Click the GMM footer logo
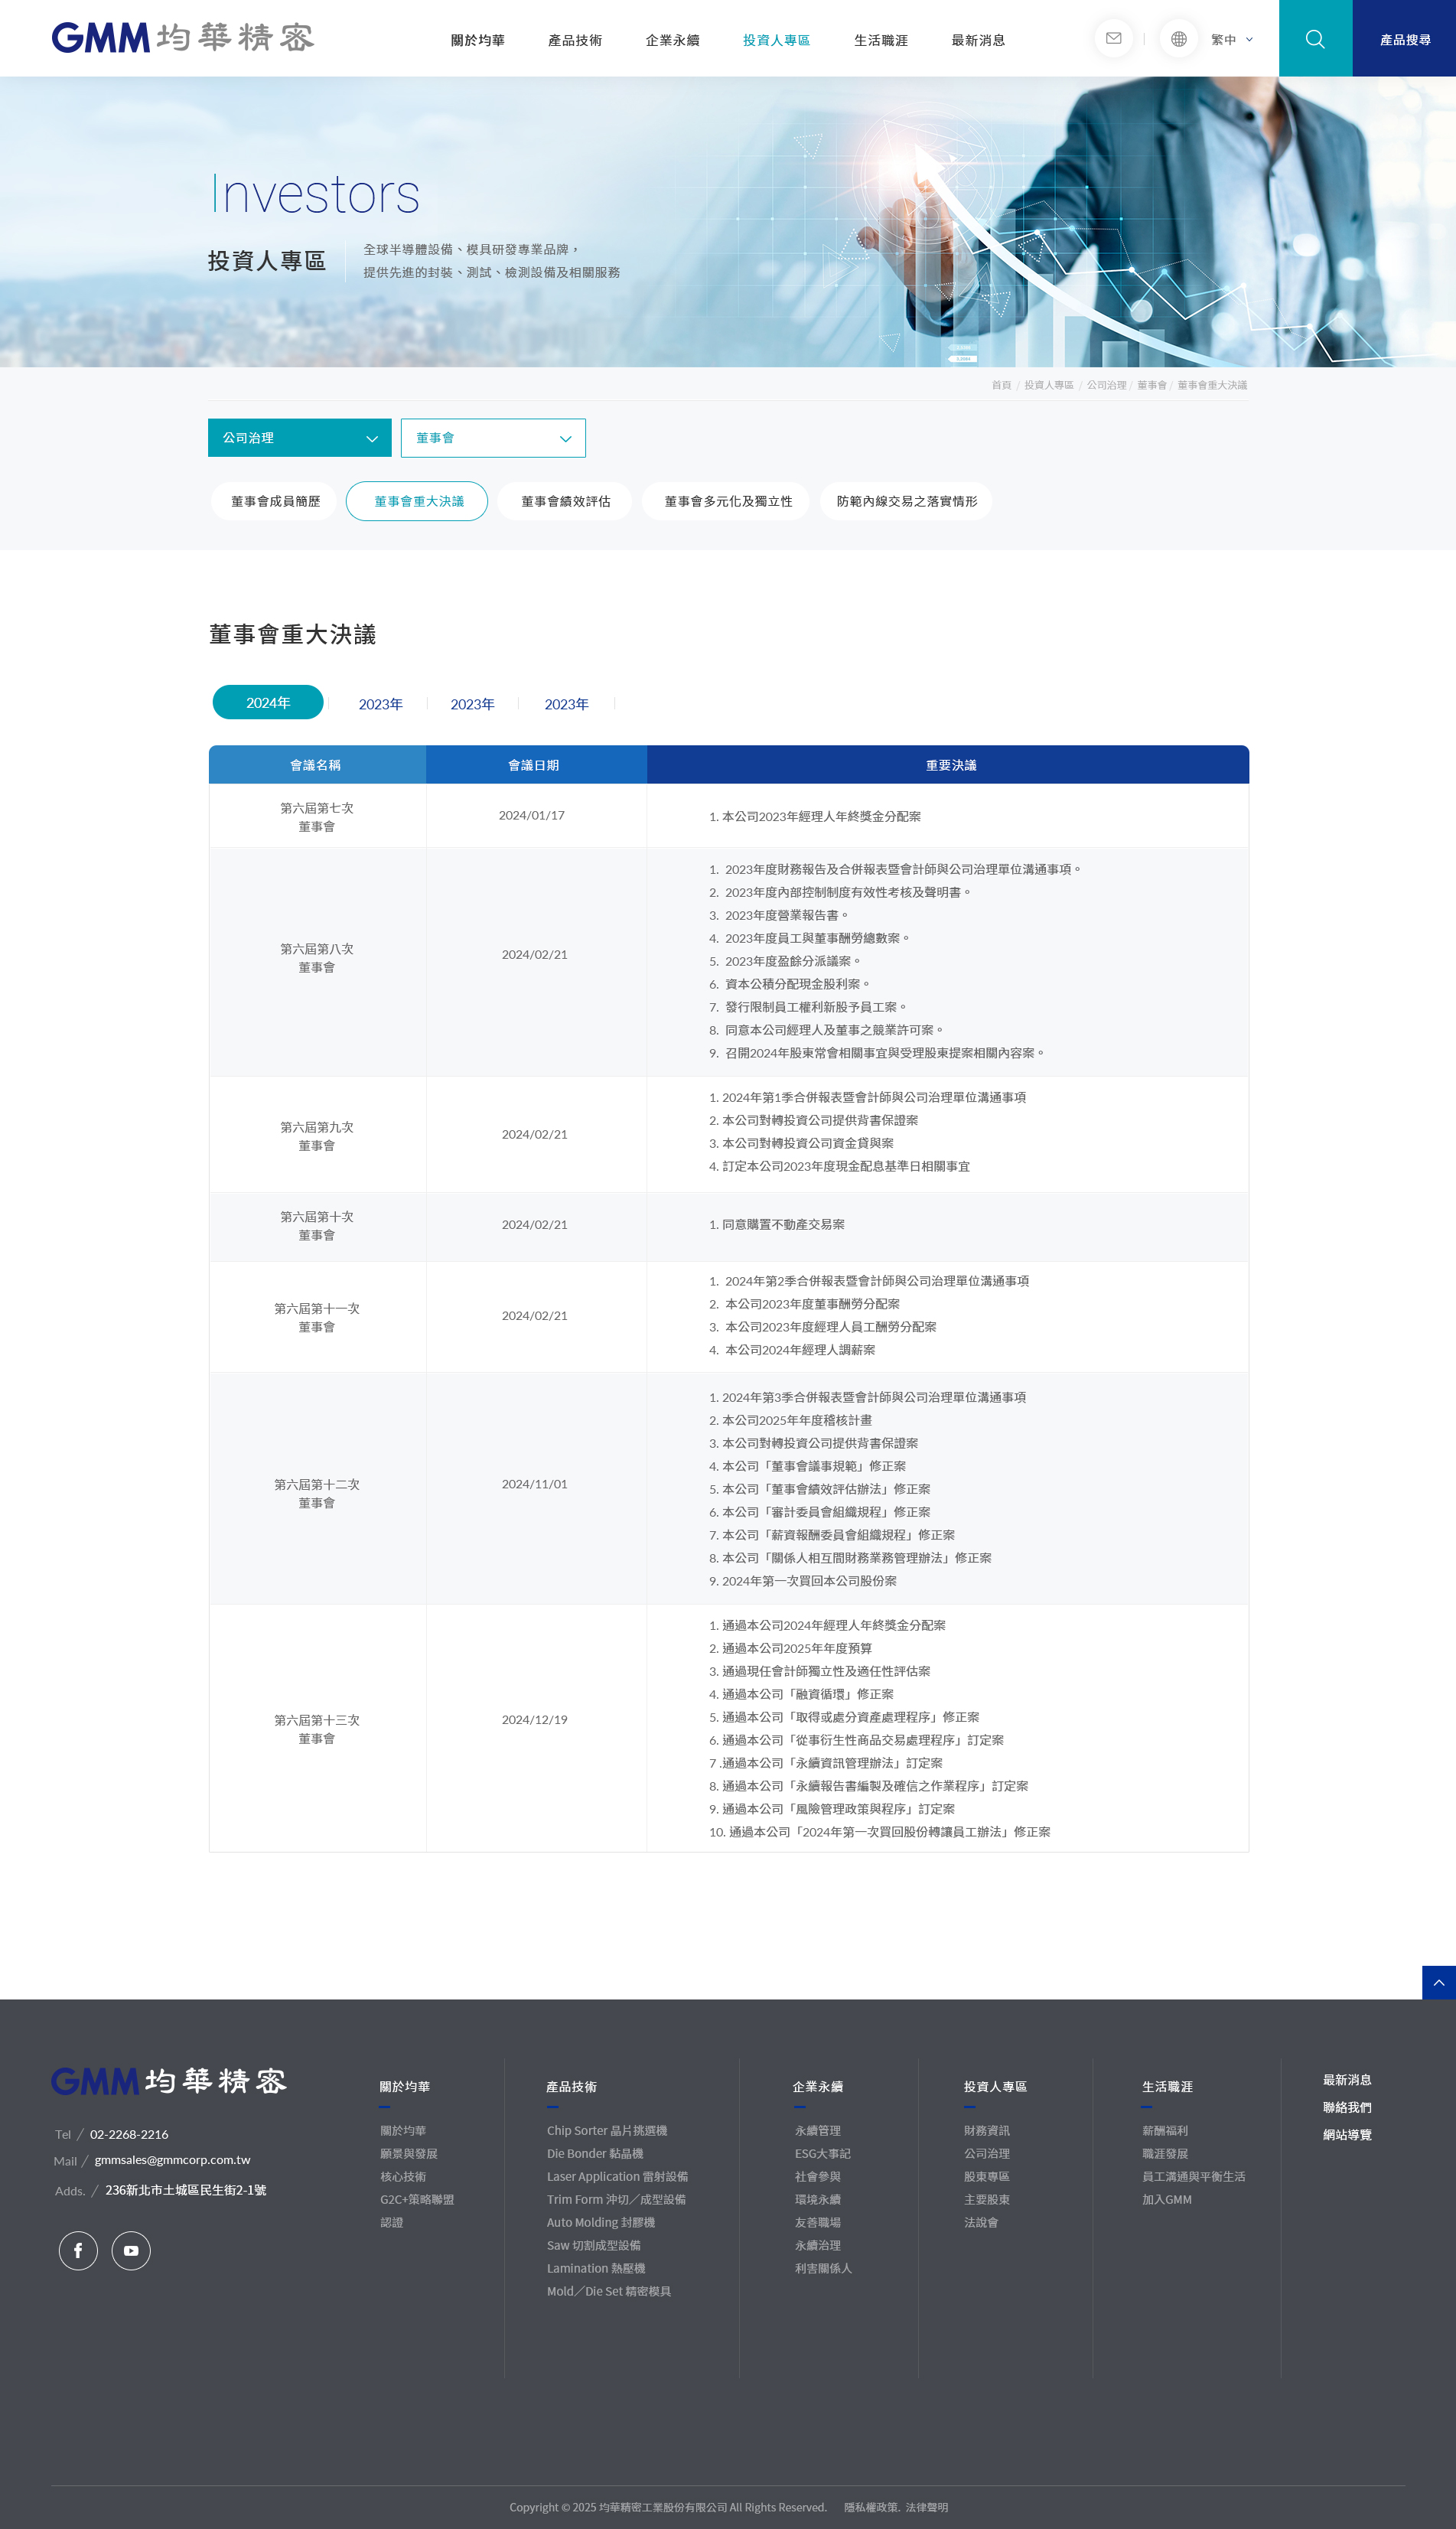Viewport: 1456px width, 2529px height. 169,2081
